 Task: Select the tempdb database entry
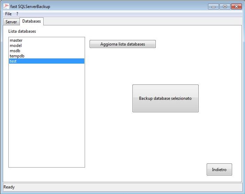coord(17,56)
